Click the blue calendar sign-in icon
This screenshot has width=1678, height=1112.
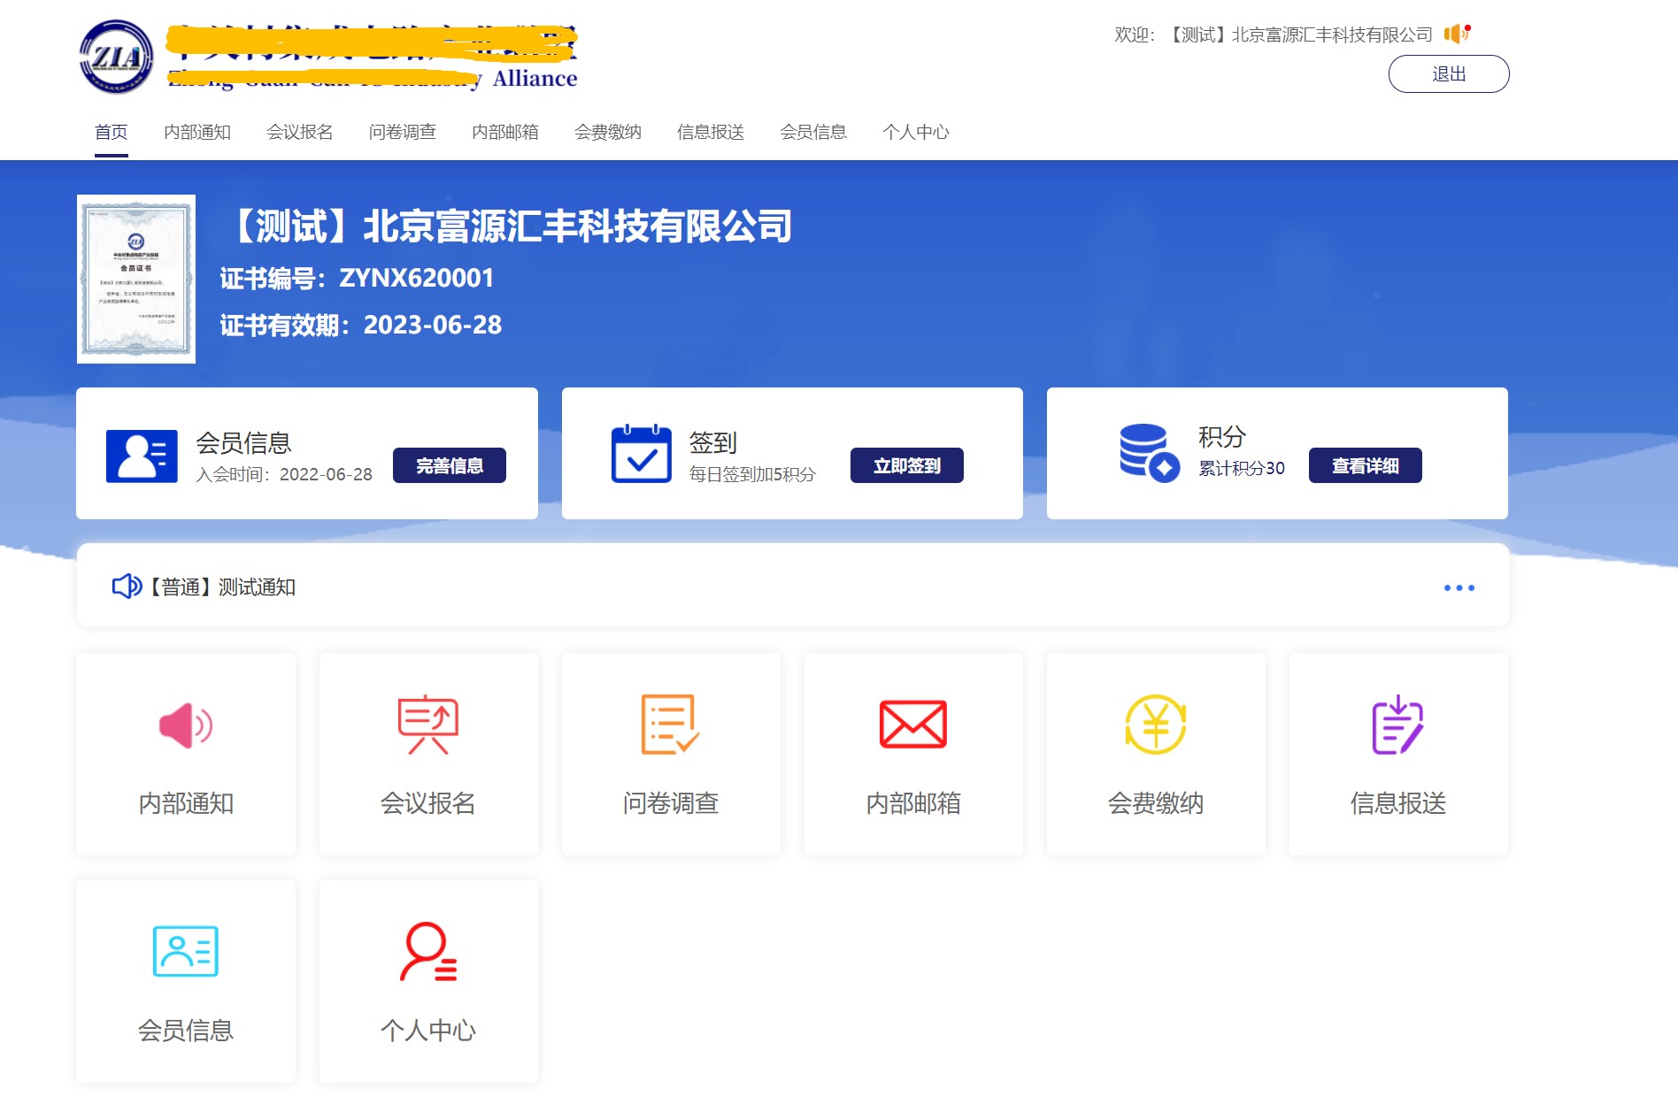(x=642, y=453)
